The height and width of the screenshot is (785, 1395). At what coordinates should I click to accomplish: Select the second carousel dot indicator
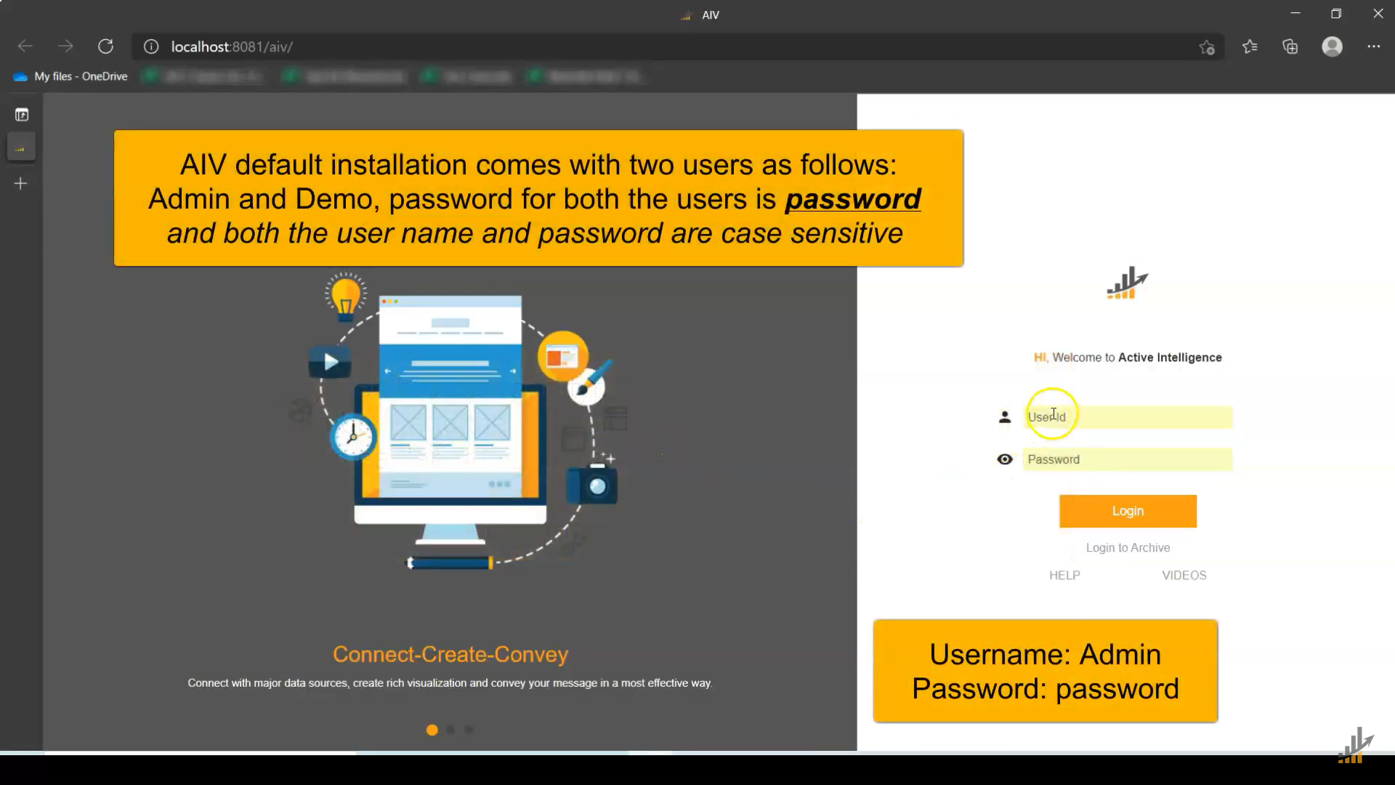[451, 730]
